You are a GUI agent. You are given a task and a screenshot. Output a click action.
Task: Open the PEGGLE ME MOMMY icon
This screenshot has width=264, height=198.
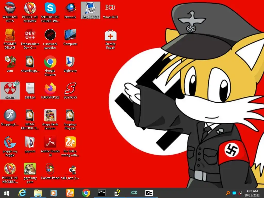(30, 12)
